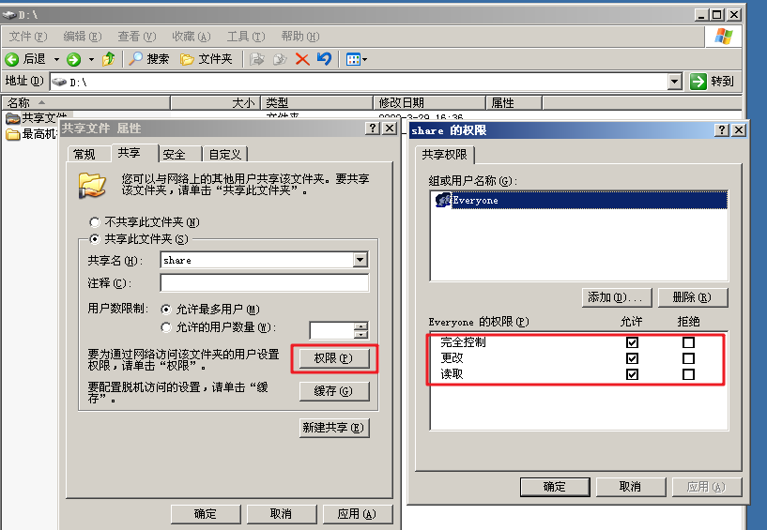The height and width of the screenshot is (530, 767).
Task: Toggle the Folders (文件夹) pane icon
Action: point(187,60)
